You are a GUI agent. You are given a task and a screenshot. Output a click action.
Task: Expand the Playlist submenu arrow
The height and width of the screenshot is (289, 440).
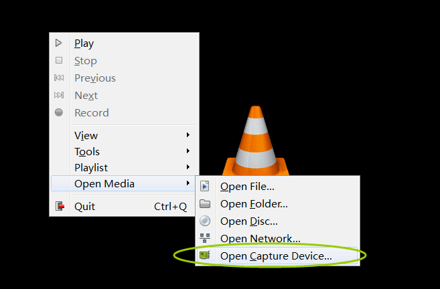click(x=188, y=167)
